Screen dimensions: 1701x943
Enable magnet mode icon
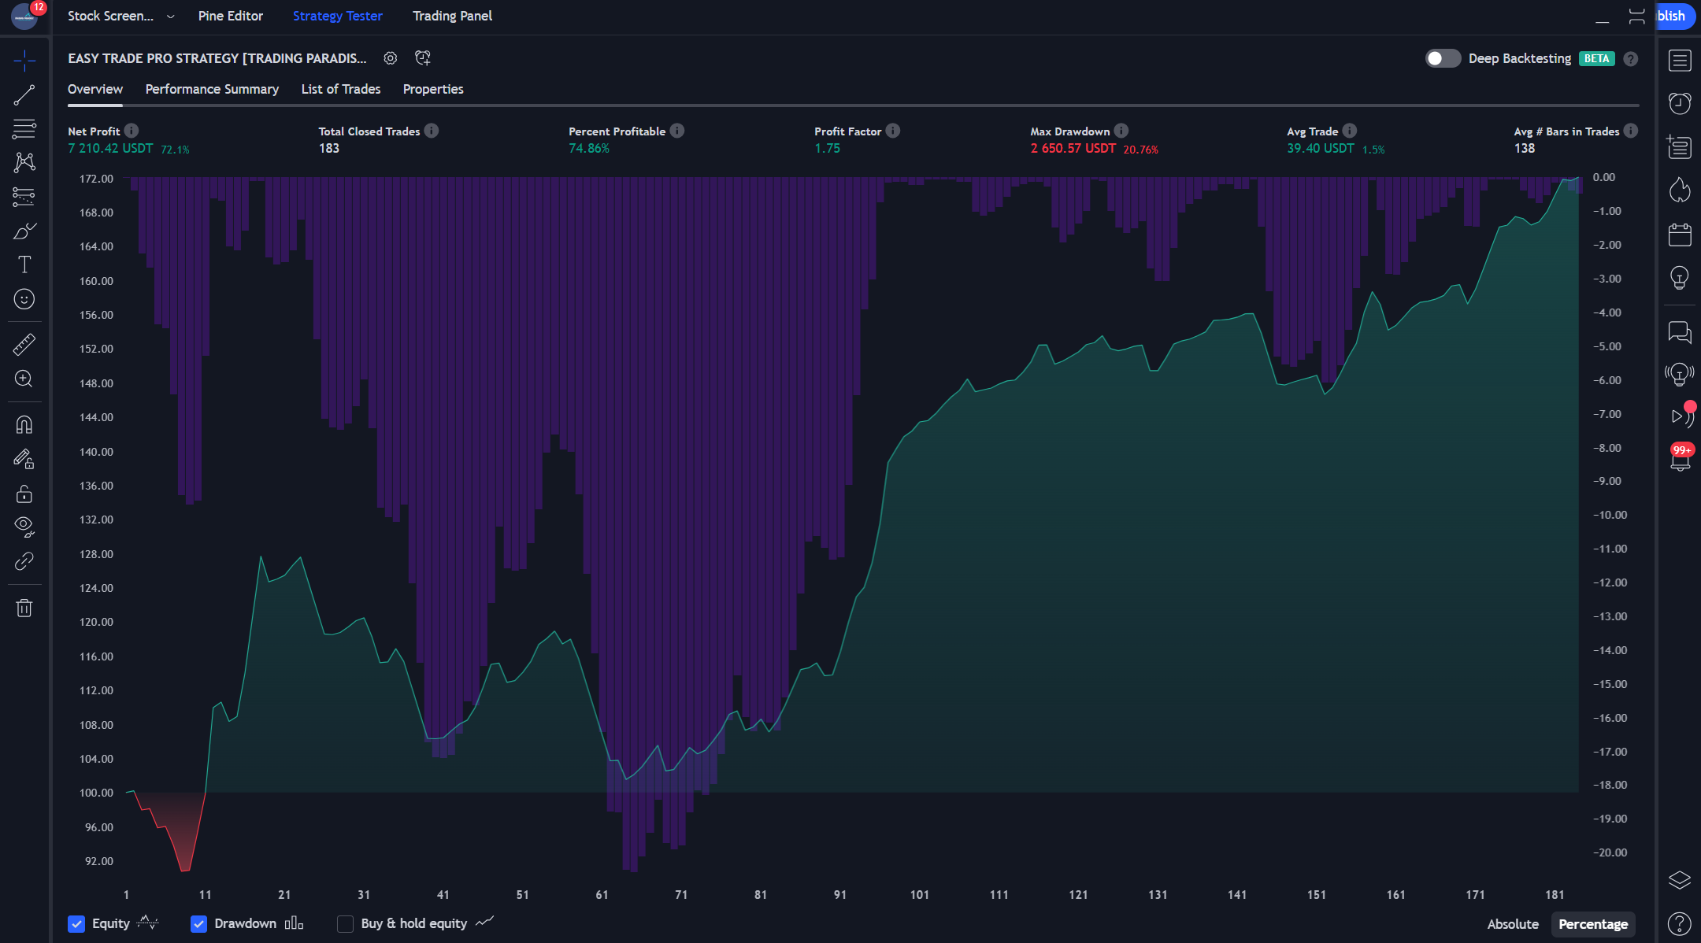click(x=24, y=425)
